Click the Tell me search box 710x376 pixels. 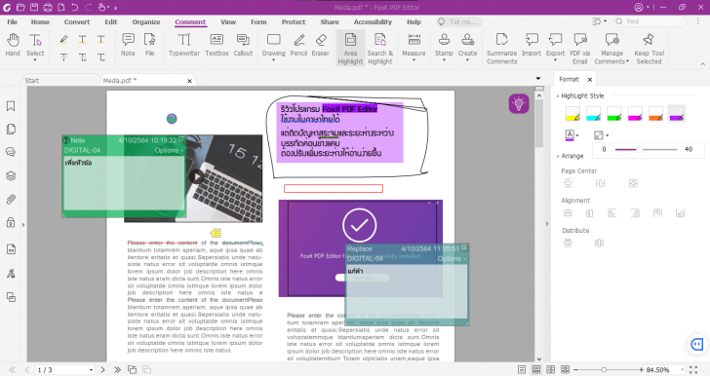click(459, 21)
